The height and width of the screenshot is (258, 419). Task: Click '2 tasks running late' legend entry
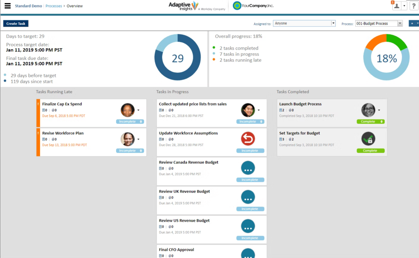pyautogui.click(x=240, y=60)
